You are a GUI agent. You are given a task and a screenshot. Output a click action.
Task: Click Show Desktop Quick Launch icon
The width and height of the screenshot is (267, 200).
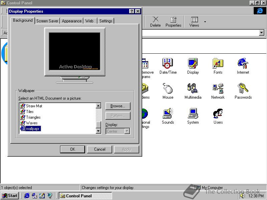(42, 196)
